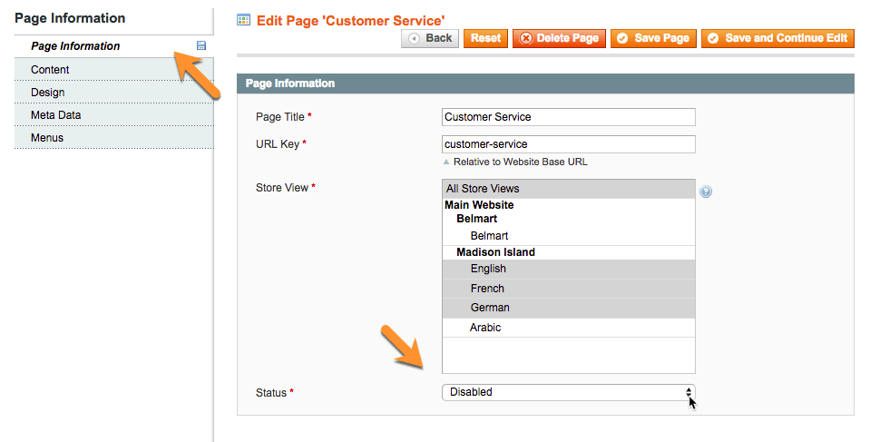Open the Status dropdown

tap(568, 392)
